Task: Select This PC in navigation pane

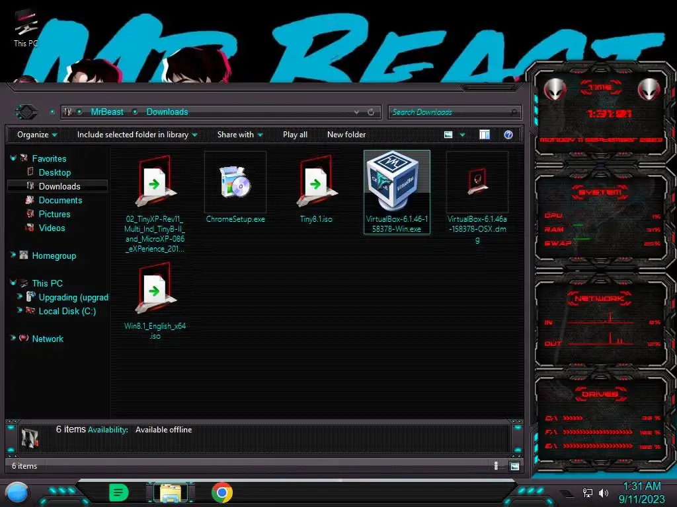Action: pos(47,283)
